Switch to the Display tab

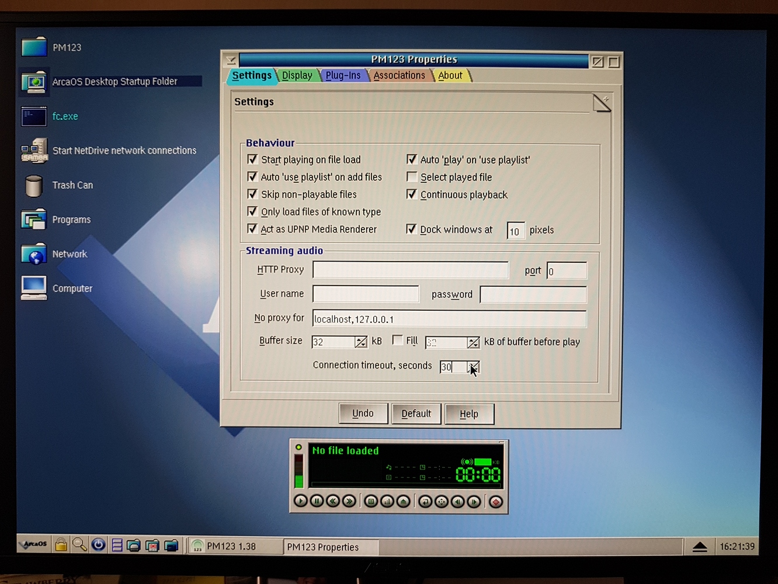(x=297, y=75)
